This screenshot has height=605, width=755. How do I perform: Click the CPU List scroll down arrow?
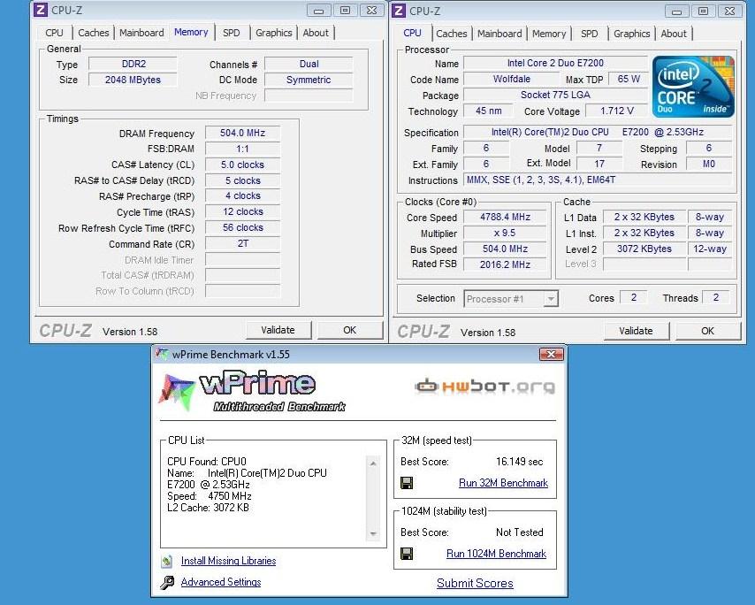pyautogui.click(x=373, y=533)
